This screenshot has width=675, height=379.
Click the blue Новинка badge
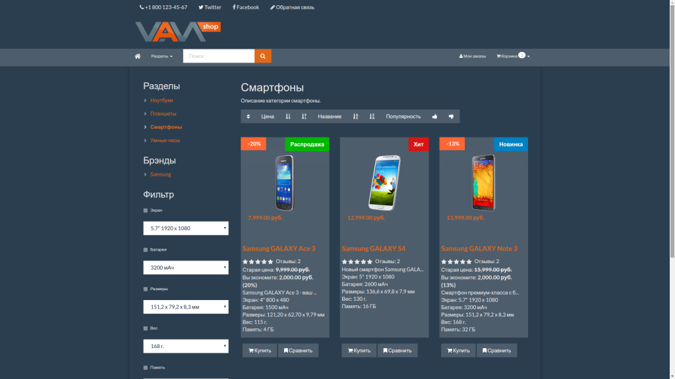511,144
